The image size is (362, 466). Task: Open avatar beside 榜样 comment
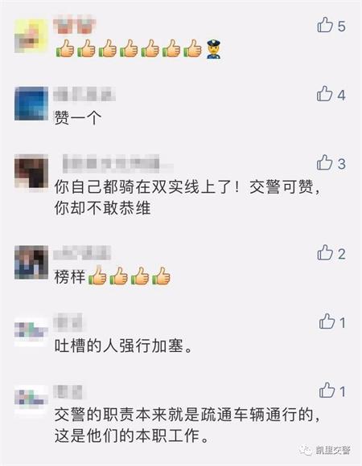tap(31, 262)
